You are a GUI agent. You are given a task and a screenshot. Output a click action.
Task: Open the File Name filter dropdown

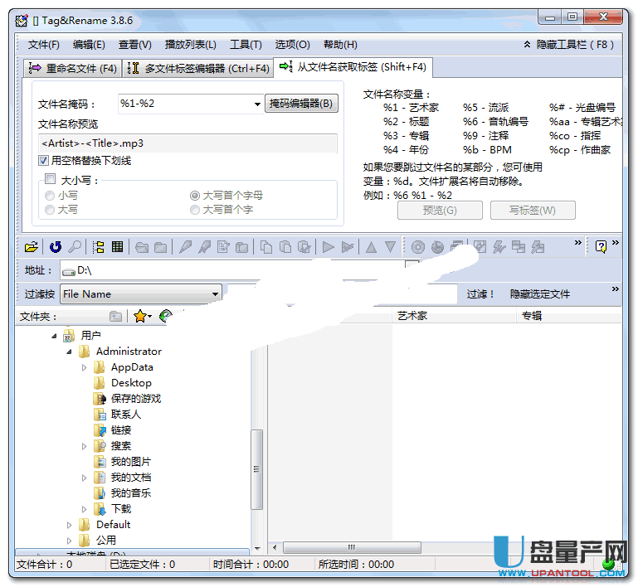(216, 293)
